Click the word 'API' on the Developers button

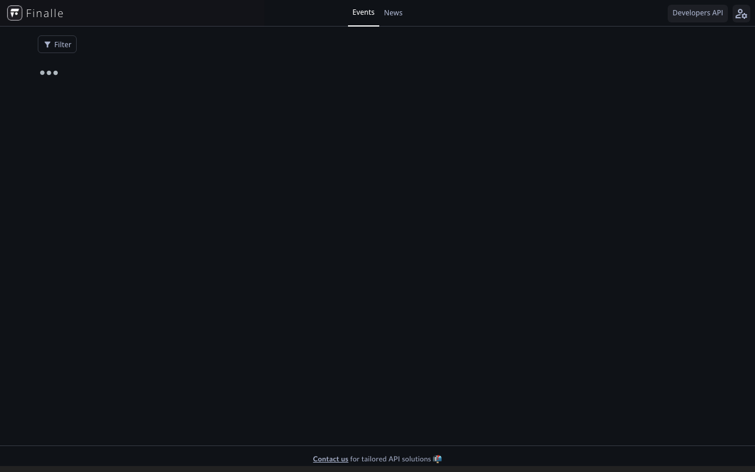pos(716,13)
